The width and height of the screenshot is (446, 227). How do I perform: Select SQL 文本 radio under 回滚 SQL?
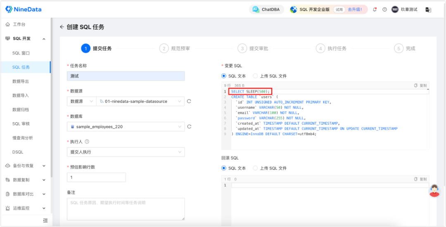[233, 168]
